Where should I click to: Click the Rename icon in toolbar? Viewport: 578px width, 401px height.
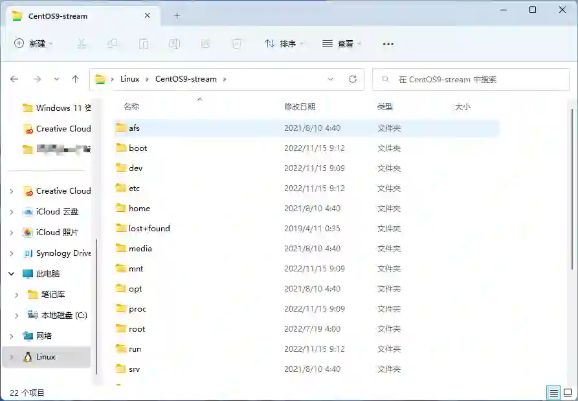click(174, 43)
